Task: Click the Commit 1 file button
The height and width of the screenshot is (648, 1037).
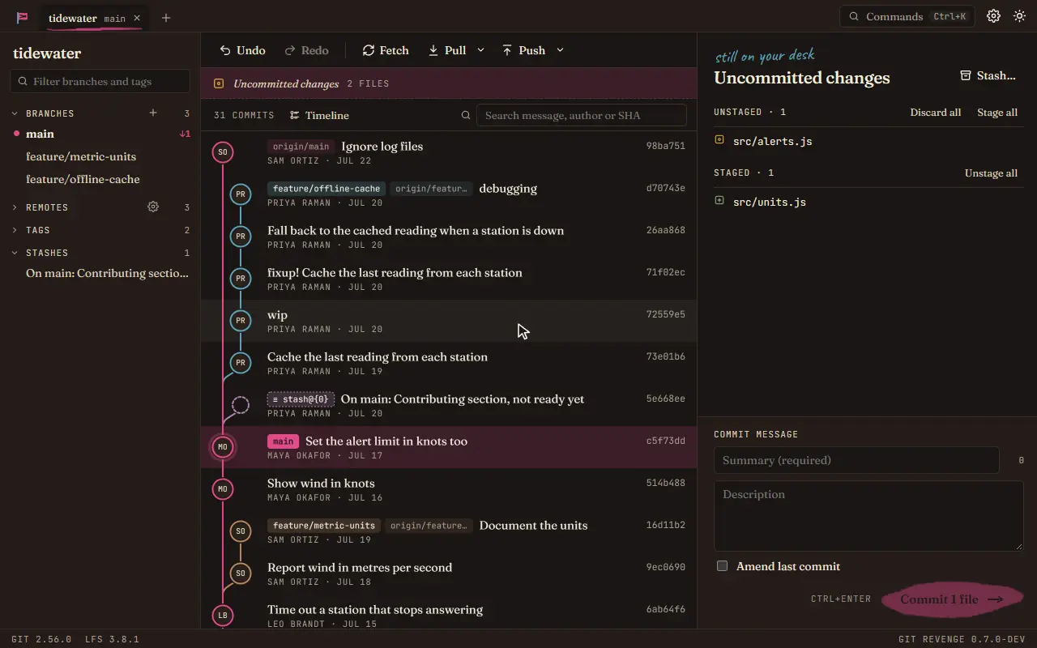Action: [952, 599]
